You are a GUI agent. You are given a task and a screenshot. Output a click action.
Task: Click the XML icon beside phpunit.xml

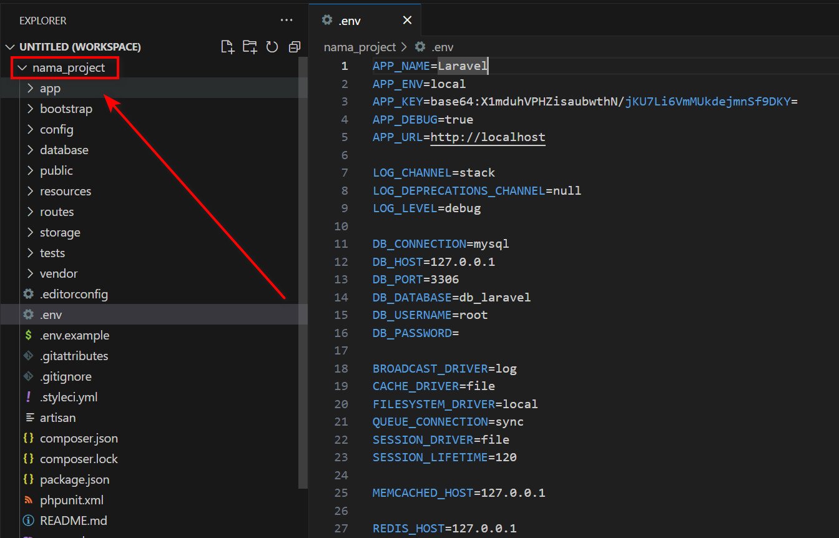pyautogui.click(x=28, y=500)
